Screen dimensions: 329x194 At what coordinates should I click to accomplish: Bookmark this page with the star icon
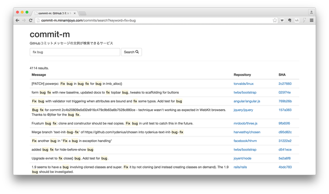(275, 21)
